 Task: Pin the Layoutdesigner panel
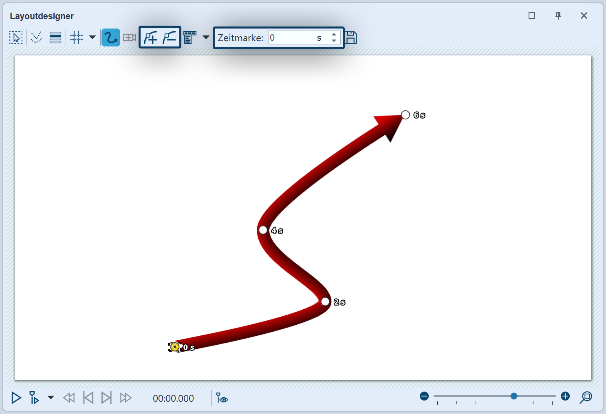pos(558,15)
